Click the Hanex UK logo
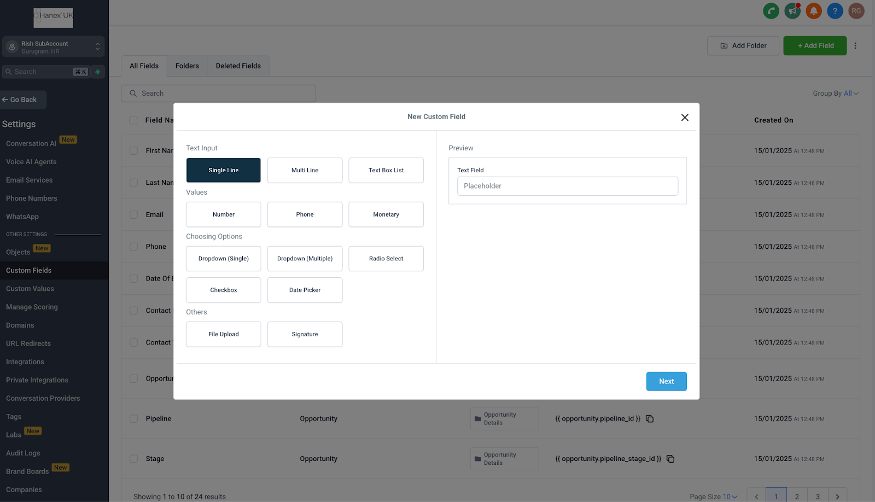The width and height of the screenshot is (875, 502). pos(53,17)
